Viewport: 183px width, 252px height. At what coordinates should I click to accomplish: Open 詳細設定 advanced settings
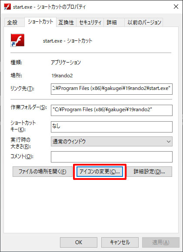pyautogui.click(x=149, y=172)
